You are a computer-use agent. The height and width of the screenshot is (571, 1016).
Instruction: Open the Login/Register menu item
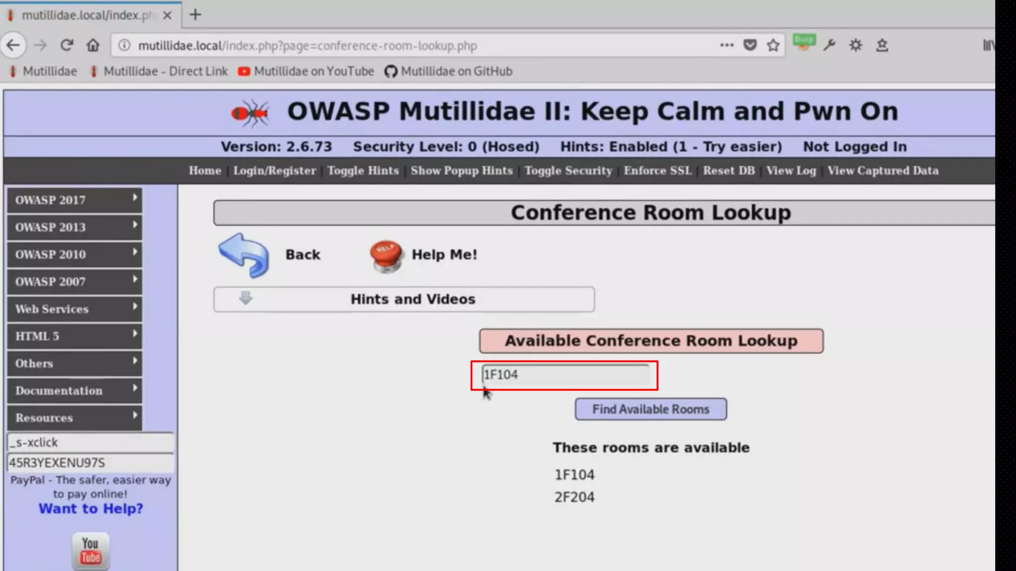coord(274,171)
